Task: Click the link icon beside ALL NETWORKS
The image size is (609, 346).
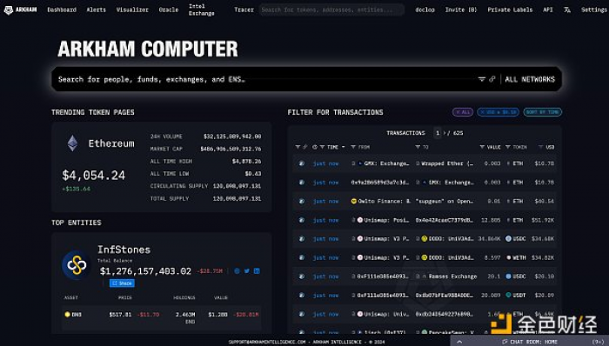Action: (x=492, y=79)
